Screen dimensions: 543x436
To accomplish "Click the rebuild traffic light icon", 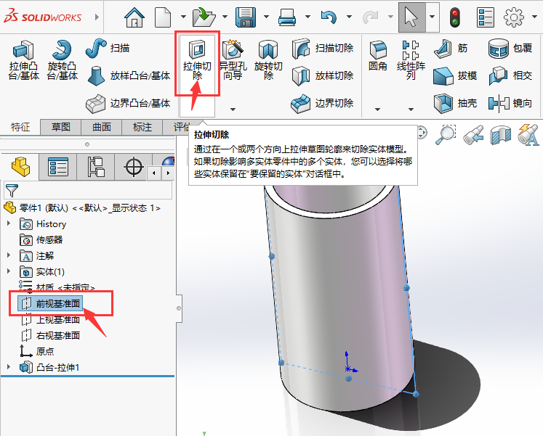I will pos(454,17).
